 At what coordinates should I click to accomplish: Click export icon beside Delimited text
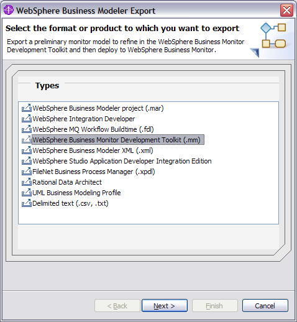coord(27,203)
